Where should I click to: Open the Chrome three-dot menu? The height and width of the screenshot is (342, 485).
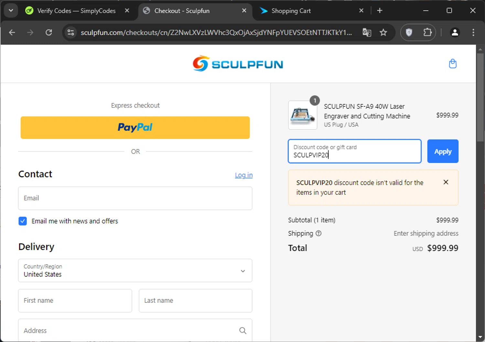point(473,32)
